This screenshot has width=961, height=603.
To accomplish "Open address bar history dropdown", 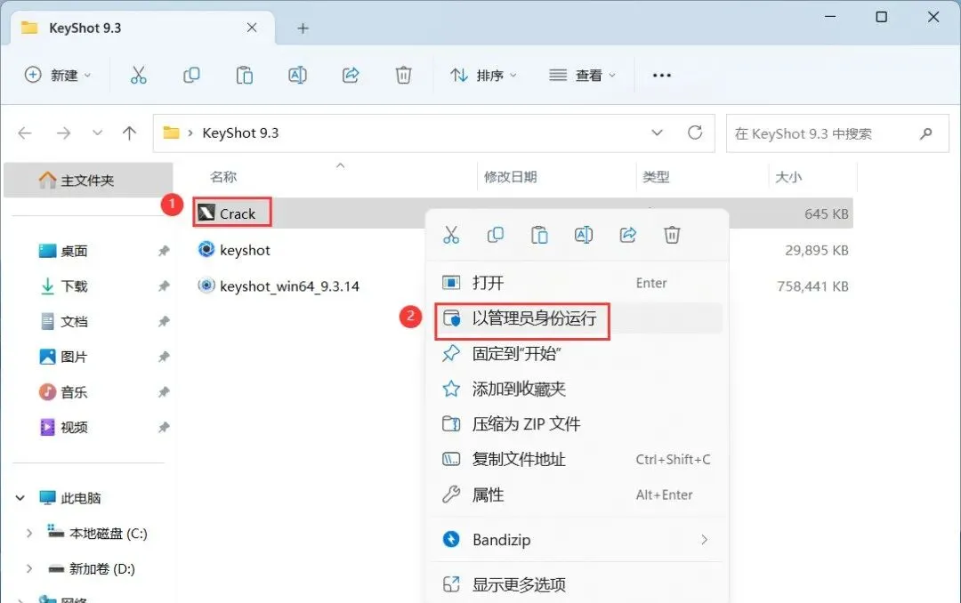I will click(657, 133).
